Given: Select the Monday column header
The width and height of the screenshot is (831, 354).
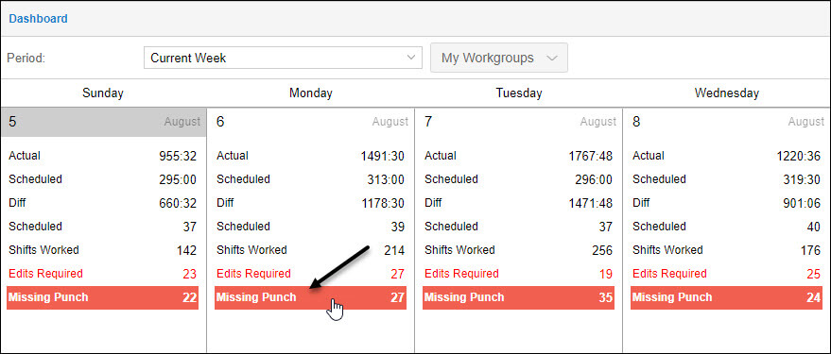Looking at the screenshot, I should coord(311,93).
